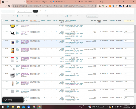Open the weather widget showing 27°C Partly cloudy
136x109 pixels.
pos(96,107)
